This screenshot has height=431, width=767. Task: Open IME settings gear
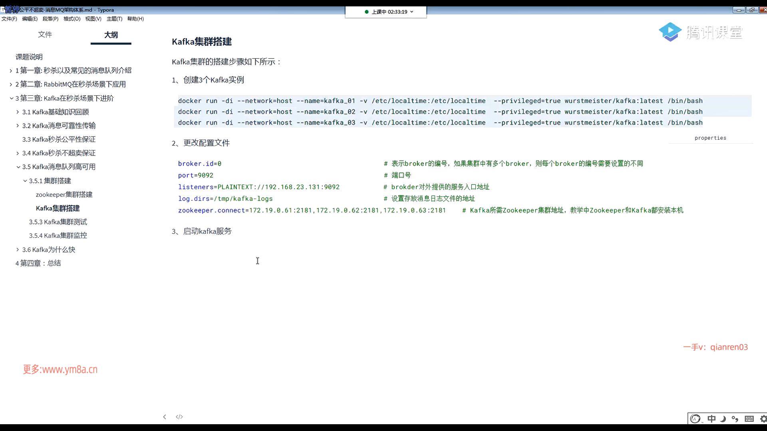(763, 419)
